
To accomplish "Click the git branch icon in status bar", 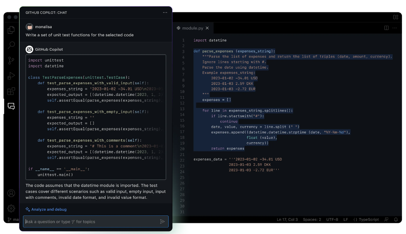I will click(x=10, y=220).
